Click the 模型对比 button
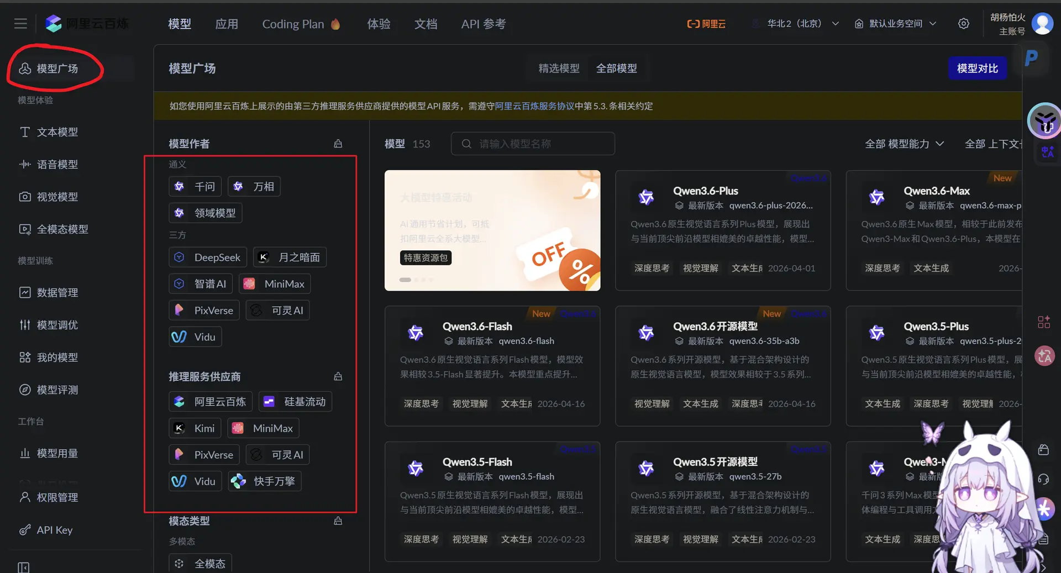The height and width of the screenshot is (573, 1061). click(977, 69)
